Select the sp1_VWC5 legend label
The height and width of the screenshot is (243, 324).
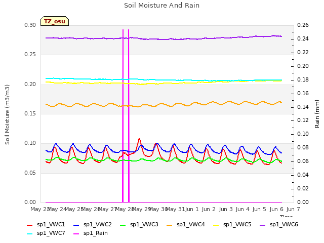[237, 225]
